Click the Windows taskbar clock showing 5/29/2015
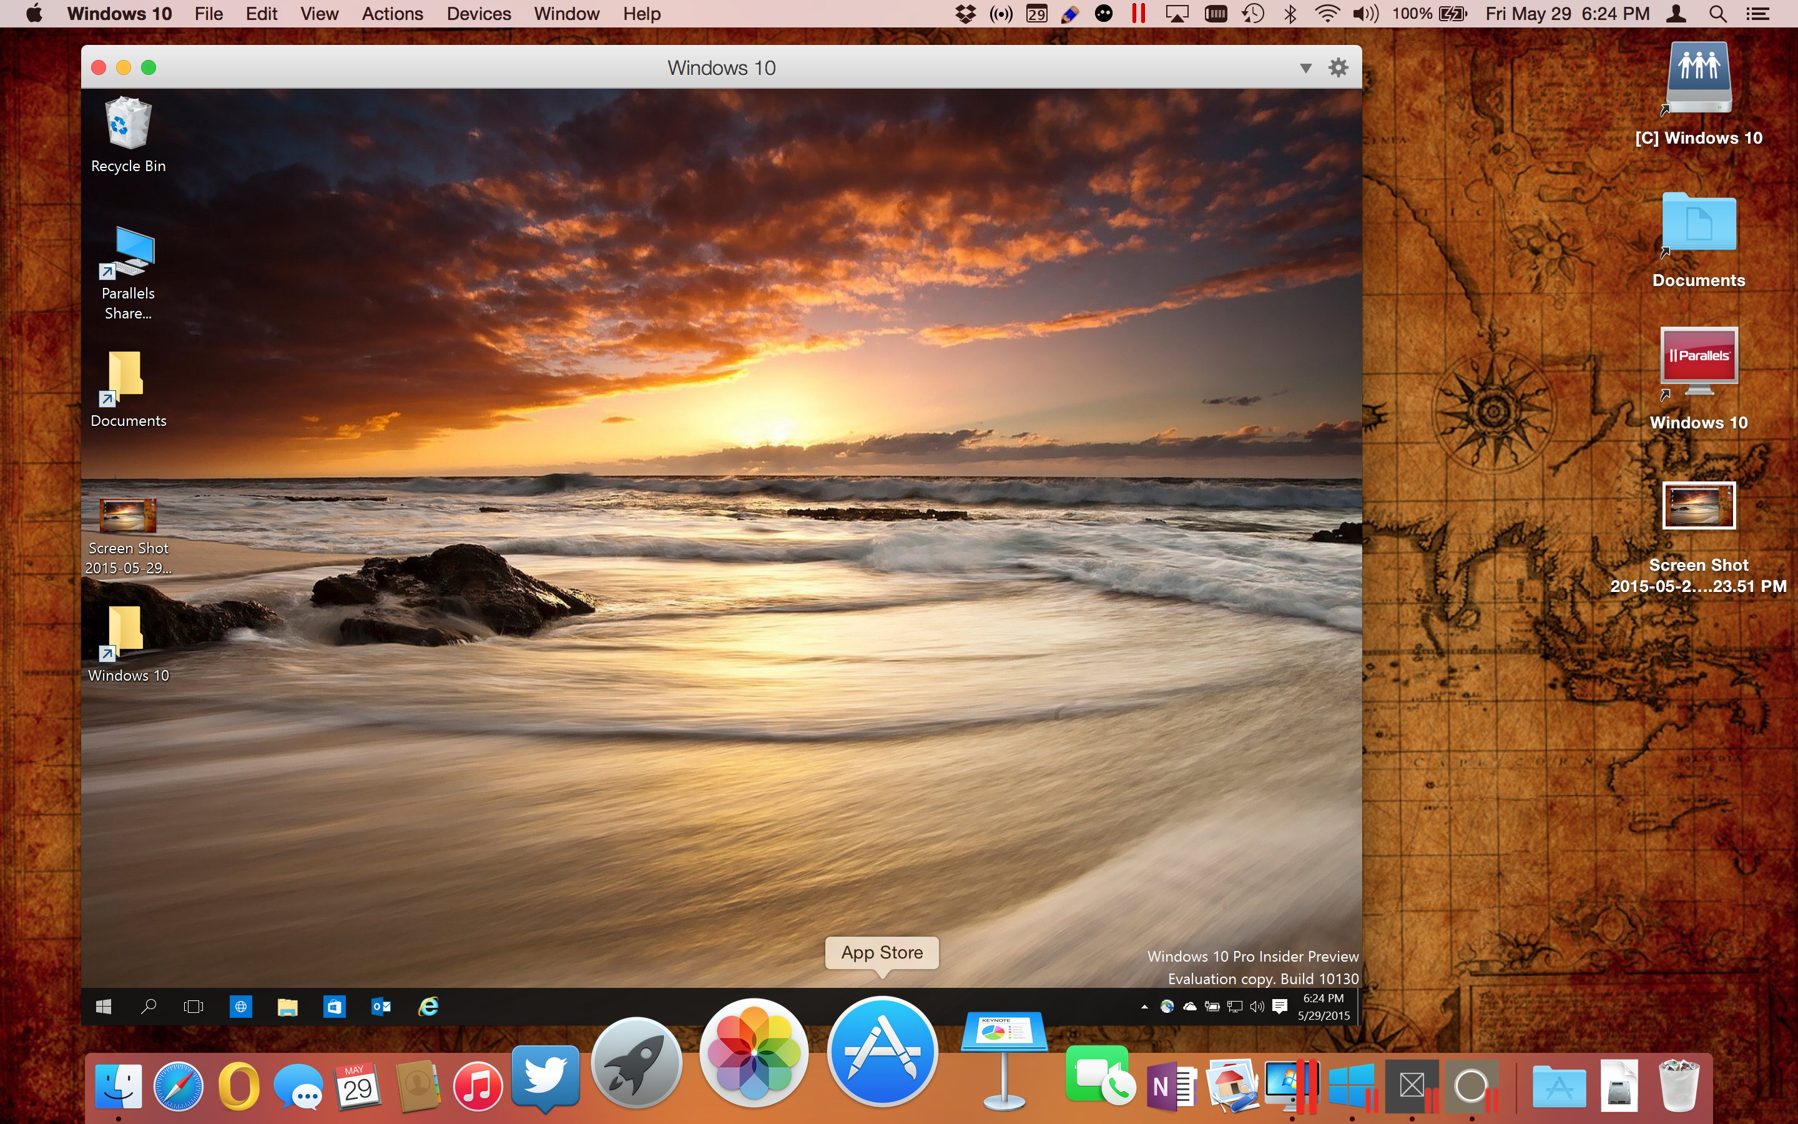 [x=1324, y=1007]
